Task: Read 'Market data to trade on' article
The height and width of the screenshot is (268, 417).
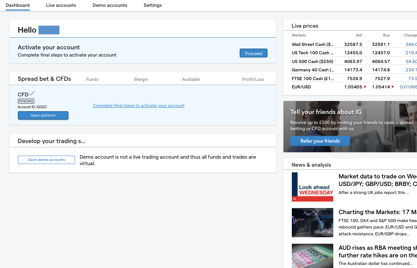Action: 378,180
